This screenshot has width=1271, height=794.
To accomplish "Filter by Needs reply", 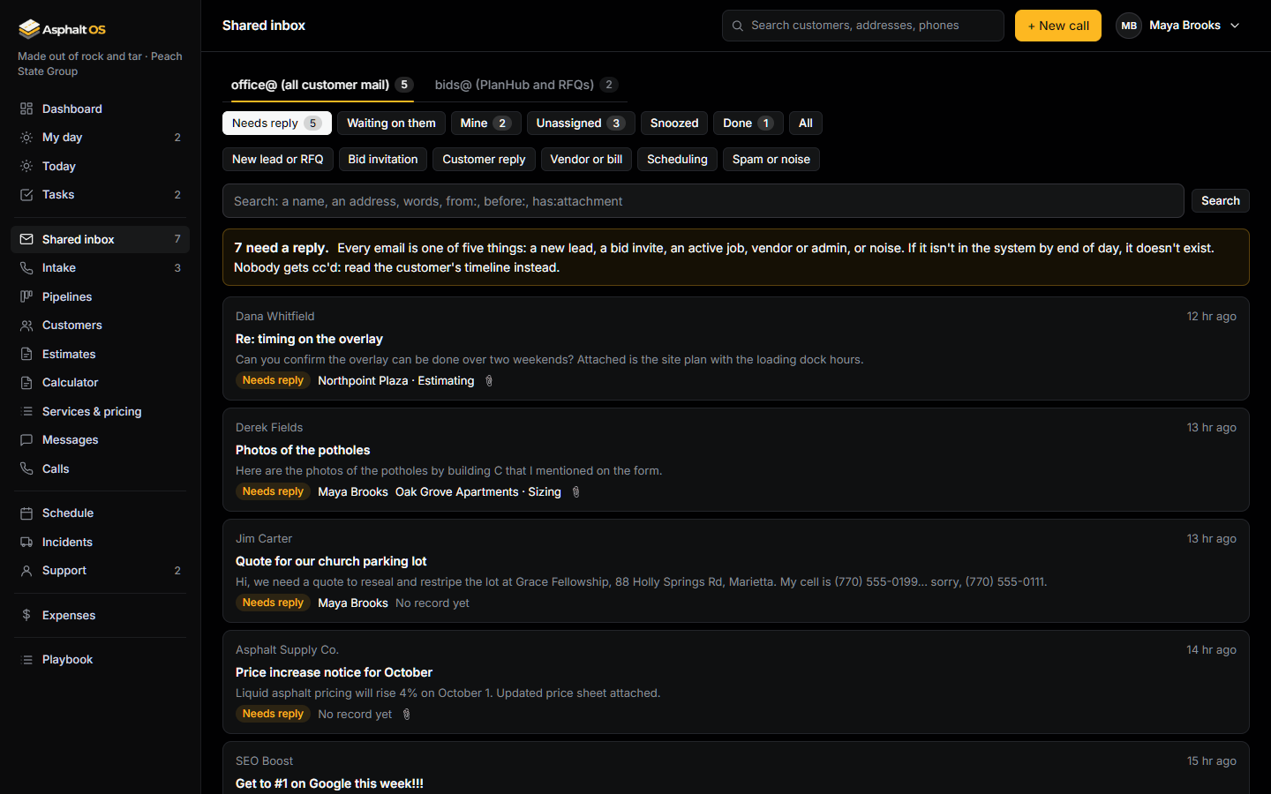I will 277,124.
